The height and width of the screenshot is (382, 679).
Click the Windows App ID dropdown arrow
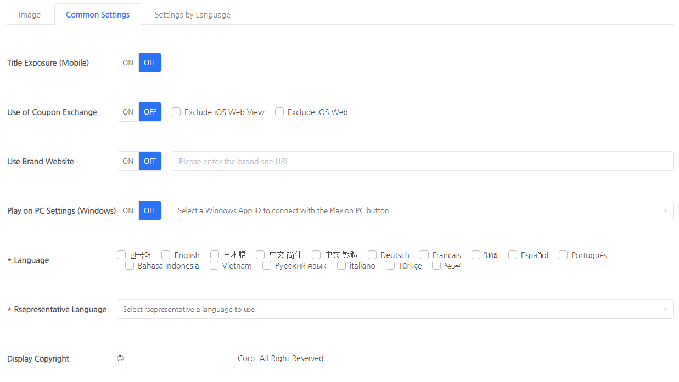point(665,210)
